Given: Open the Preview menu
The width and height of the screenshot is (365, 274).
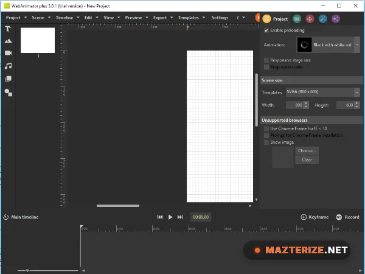Looking at the screenshot, I should (136, 18).
